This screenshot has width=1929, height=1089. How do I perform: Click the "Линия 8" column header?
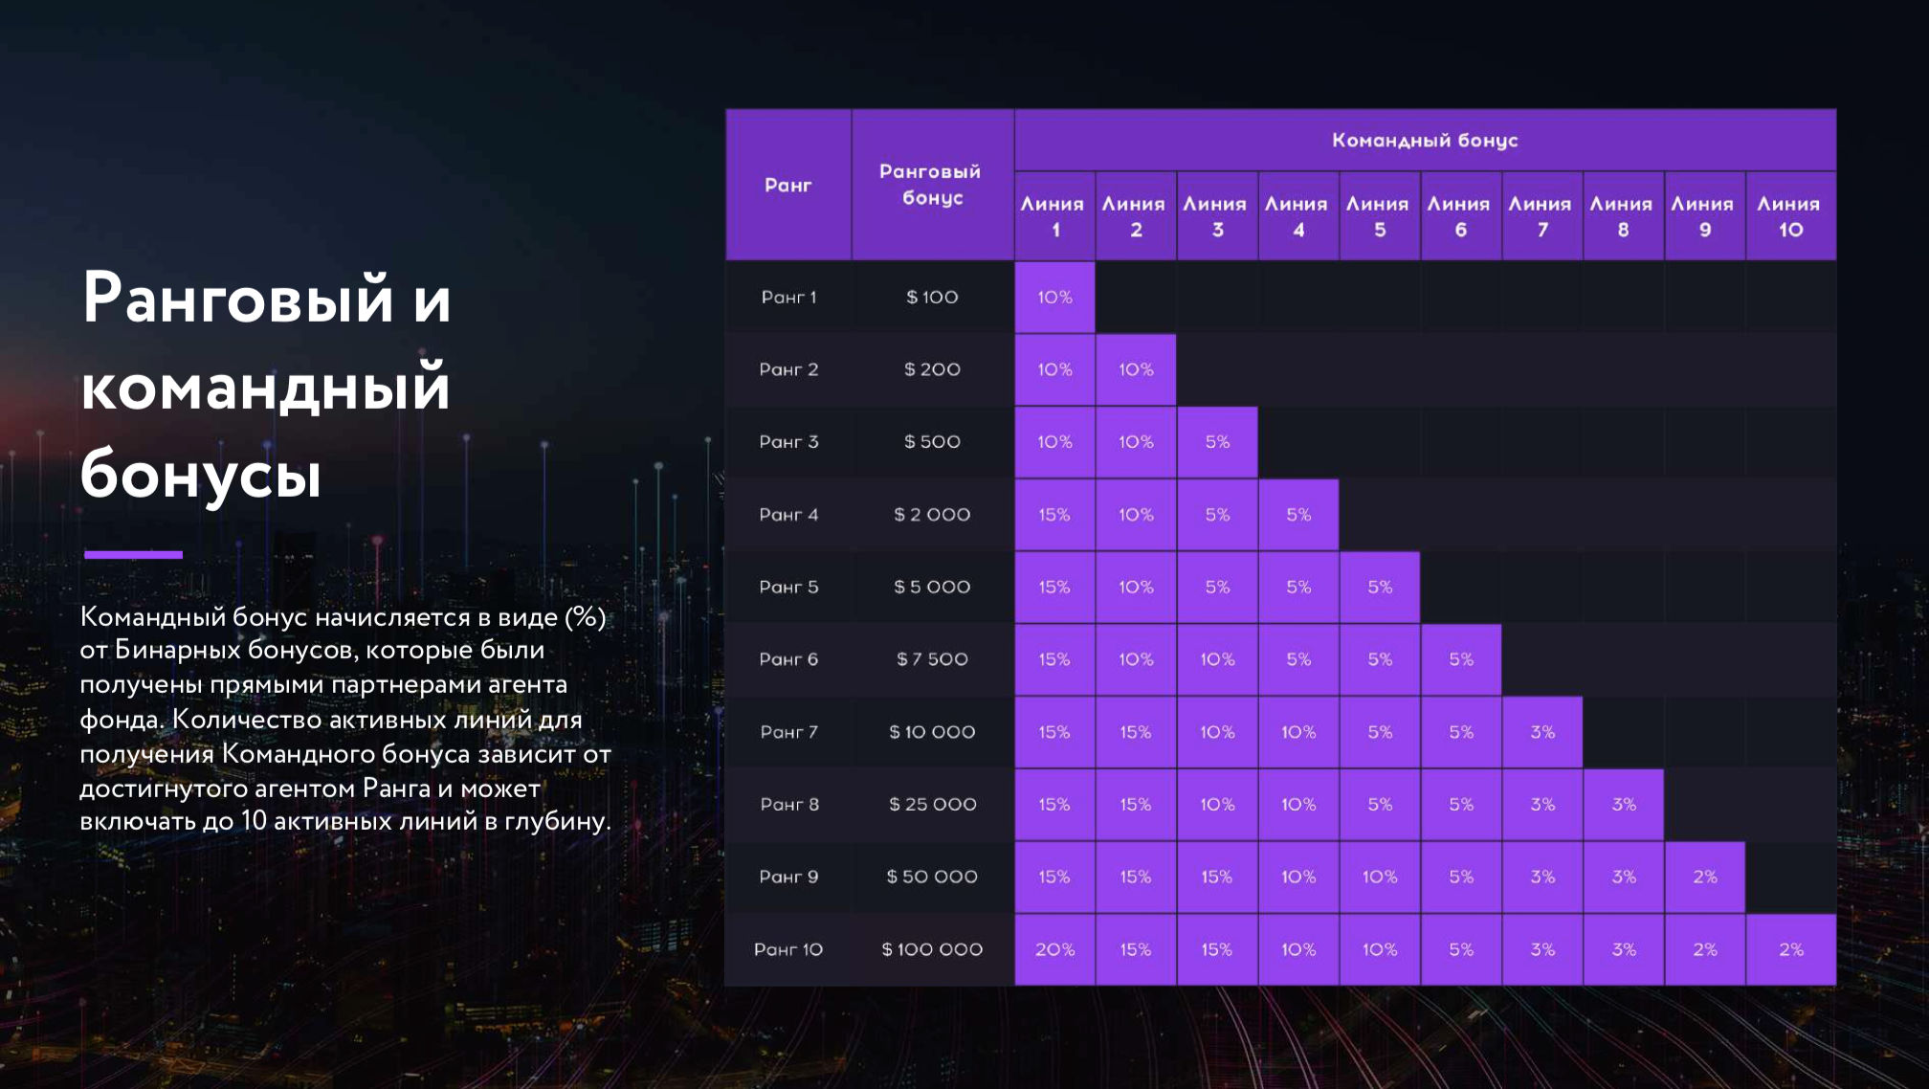tap(1622, 216)
